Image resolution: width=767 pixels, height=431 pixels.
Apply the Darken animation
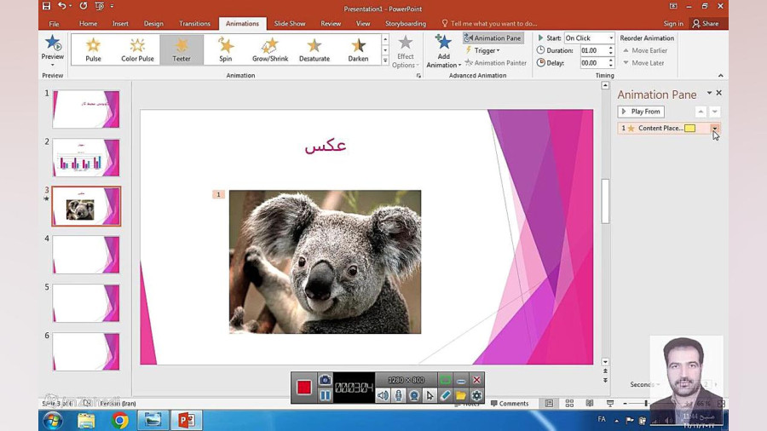358,50
